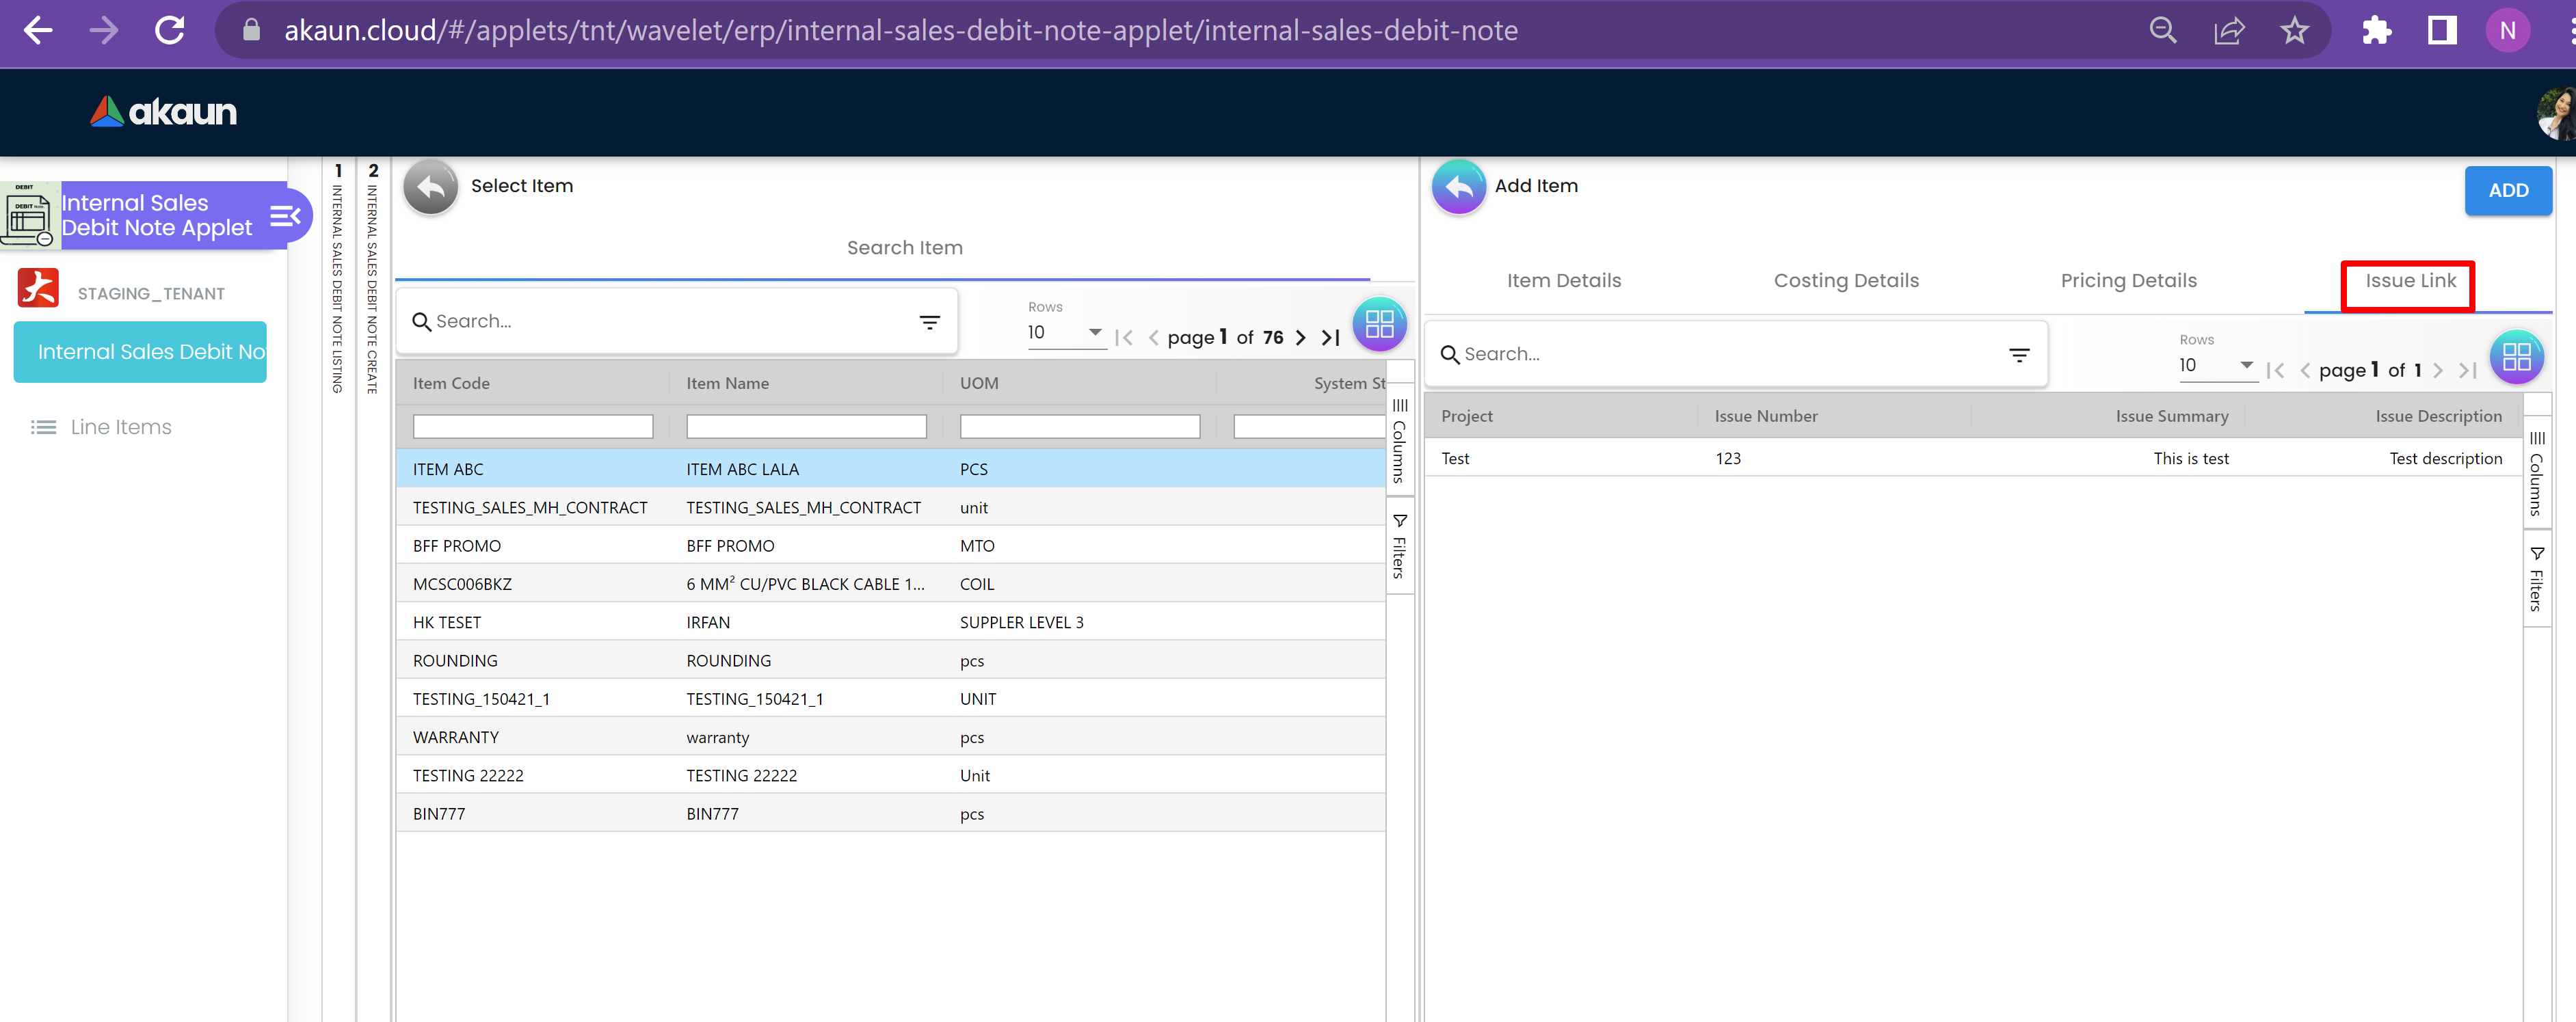The height and width of the screenshot is (1022, 2576).
Task: Open filter options in Select Item search
Action: (x=929, y=322)
